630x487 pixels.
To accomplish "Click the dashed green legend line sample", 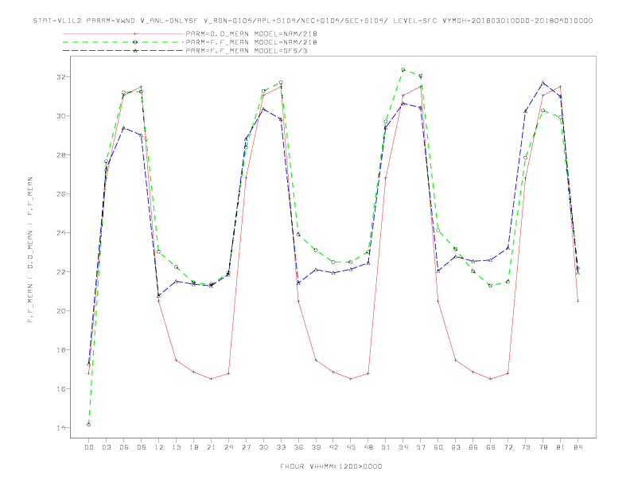I will pos(123,42).
